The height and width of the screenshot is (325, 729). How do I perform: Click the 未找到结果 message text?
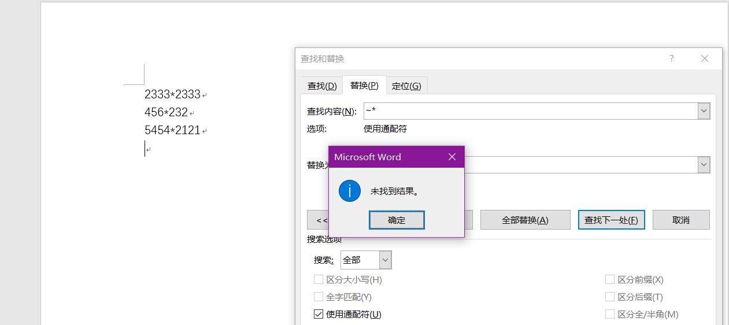tap(394, 191)
